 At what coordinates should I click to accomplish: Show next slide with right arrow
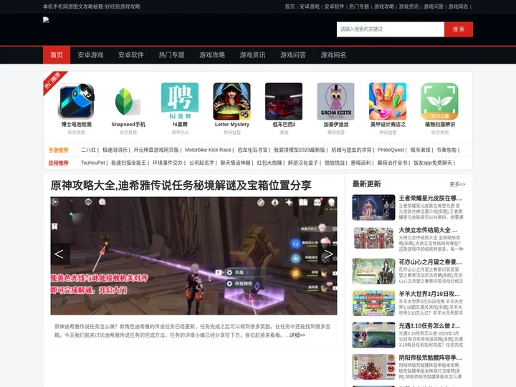(328, 254)
